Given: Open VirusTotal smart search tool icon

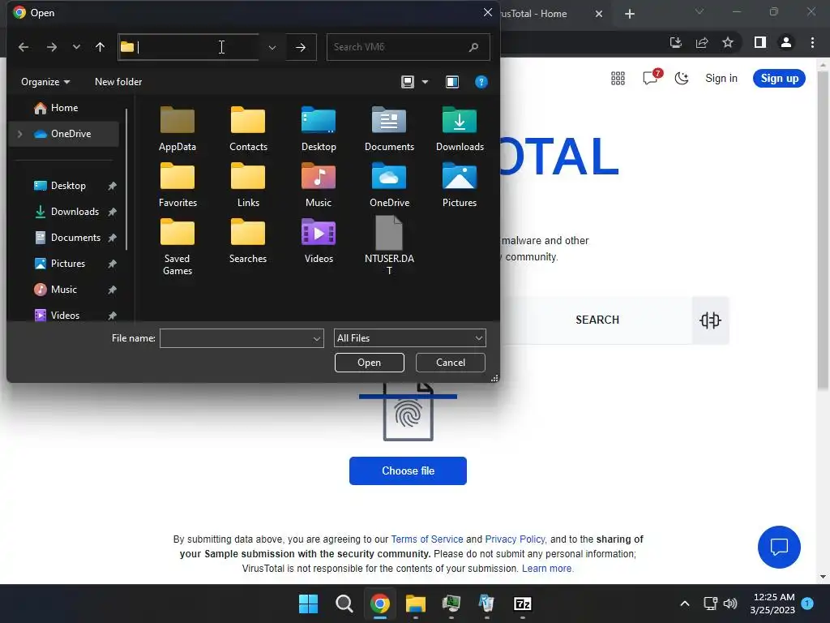Looking at the screenshot, I should coord(710,320).
